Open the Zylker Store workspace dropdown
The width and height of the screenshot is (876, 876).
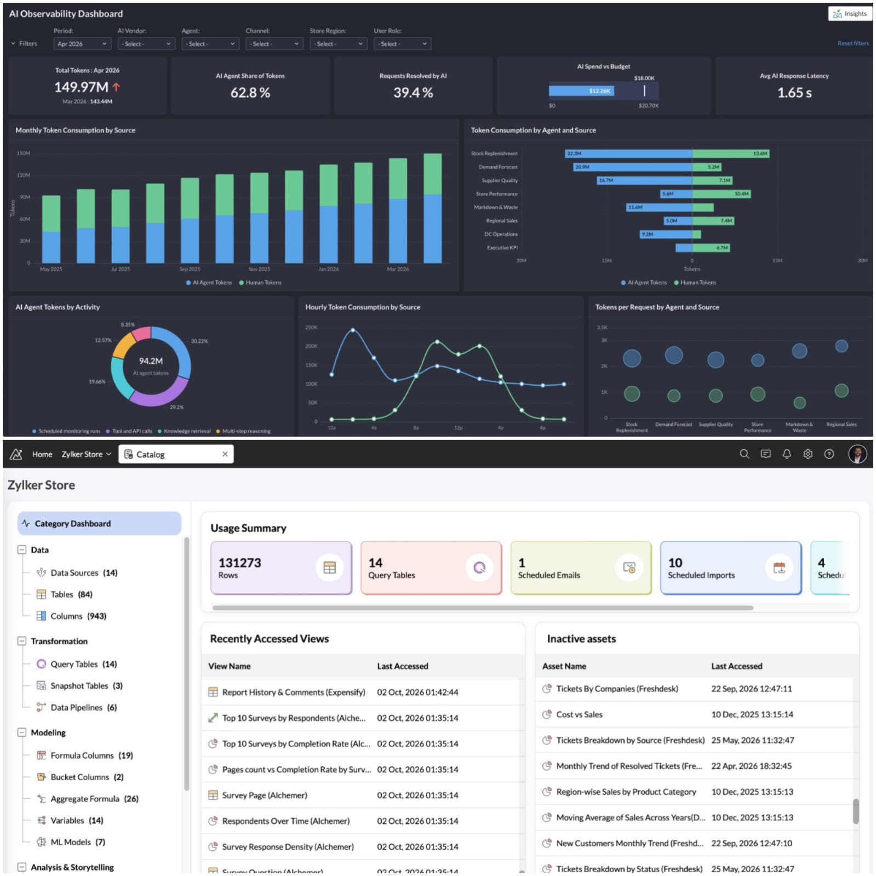pyautogui.click(x=87, y=454)
